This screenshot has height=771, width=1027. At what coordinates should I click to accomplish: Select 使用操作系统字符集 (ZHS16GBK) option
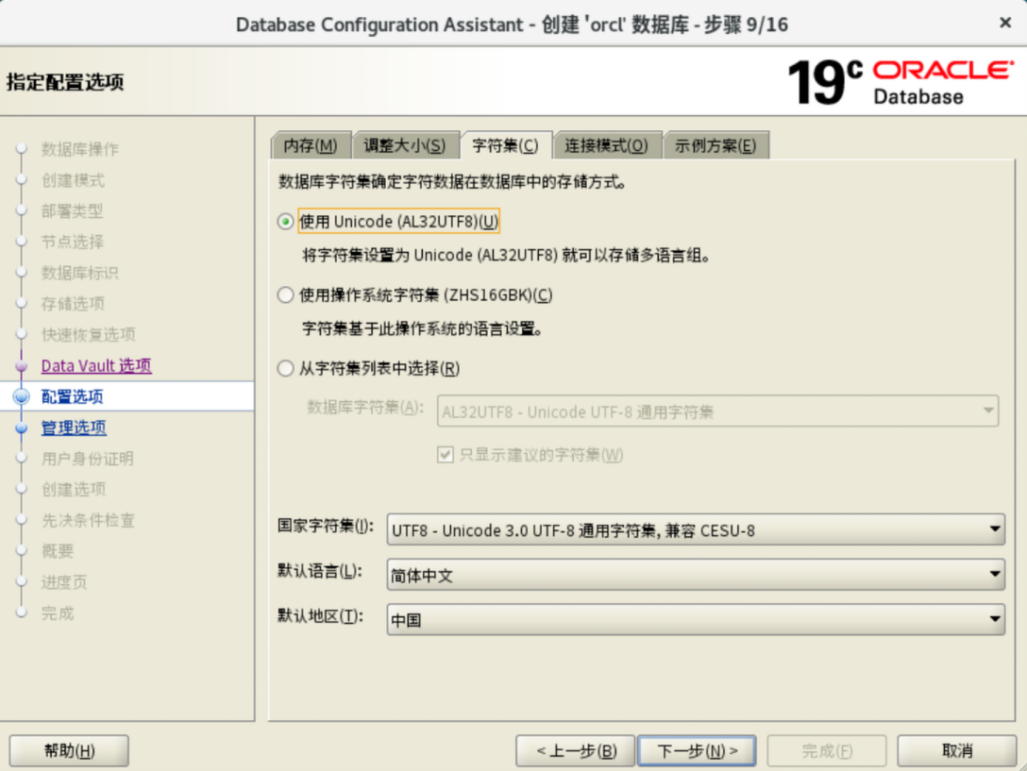pos(286,295)
